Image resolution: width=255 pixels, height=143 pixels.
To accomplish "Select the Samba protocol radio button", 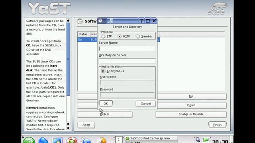I will pos(137,36).
